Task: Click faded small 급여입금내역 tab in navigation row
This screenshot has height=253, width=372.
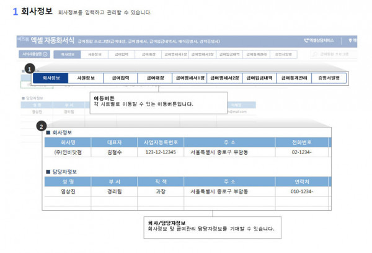Action: pyautogui.click(x=229, y=55)
